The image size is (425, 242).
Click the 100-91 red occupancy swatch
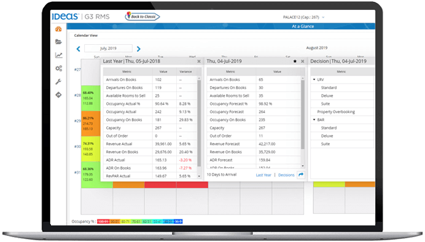103,221
